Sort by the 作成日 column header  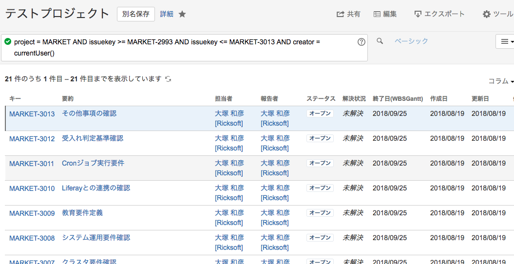click(x=438, y=98)
